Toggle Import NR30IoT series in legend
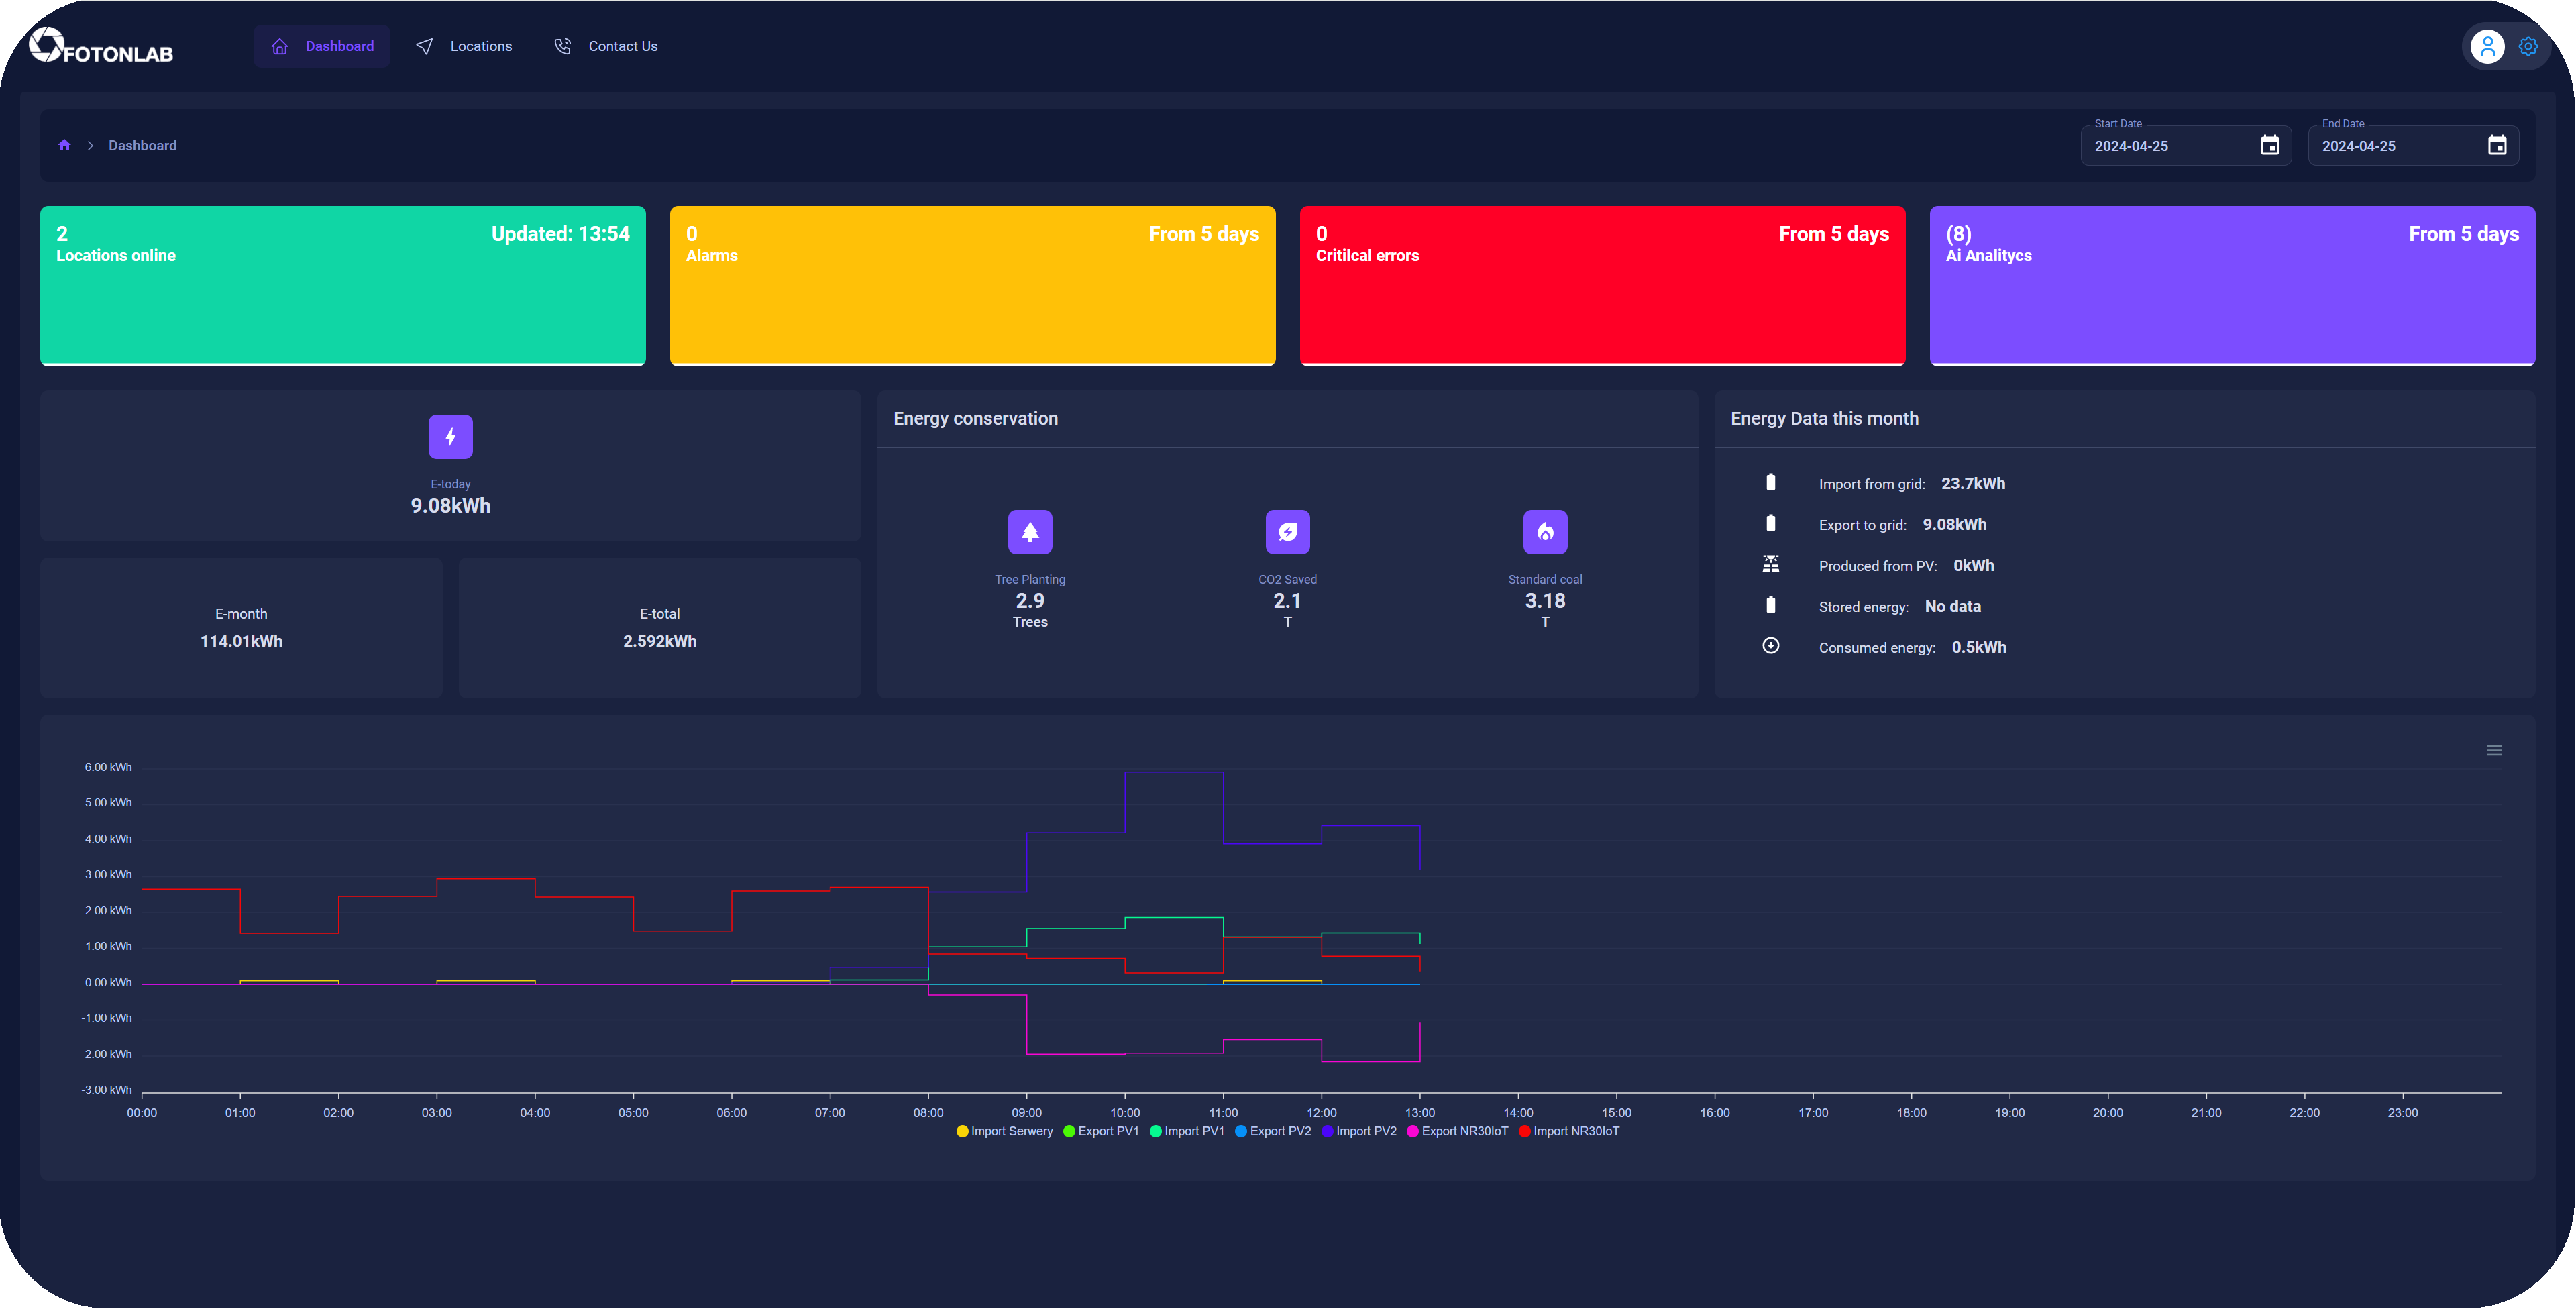The image size is (2576, 1311). tap(1569, 1132)
